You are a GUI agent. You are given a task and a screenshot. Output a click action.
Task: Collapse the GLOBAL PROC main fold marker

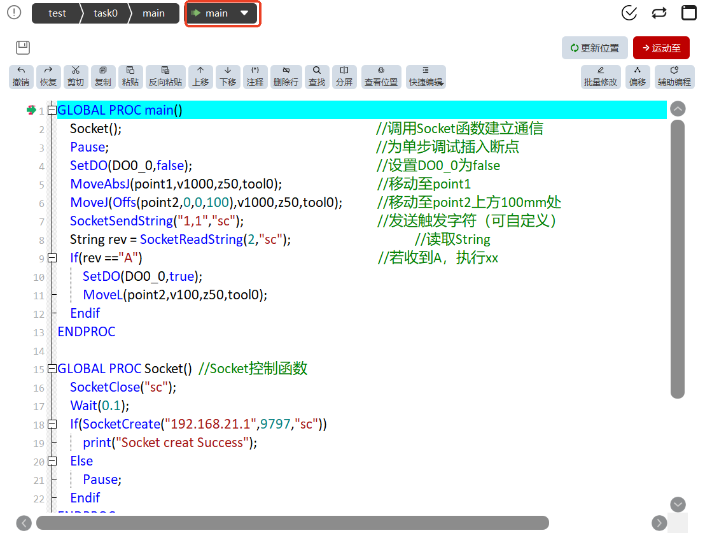(x=52, y=110)
